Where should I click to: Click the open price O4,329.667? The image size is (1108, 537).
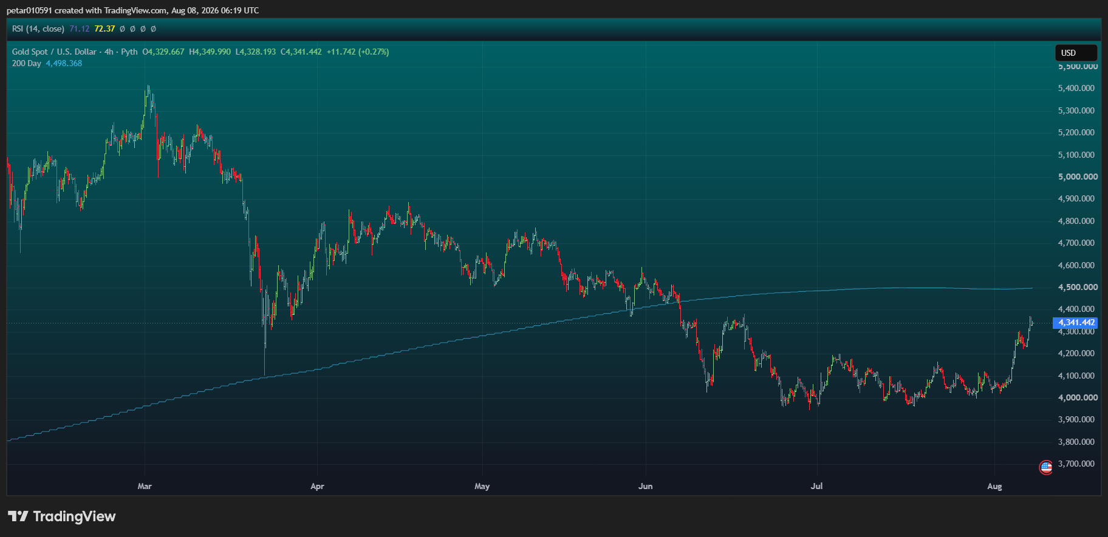(163, 52)
